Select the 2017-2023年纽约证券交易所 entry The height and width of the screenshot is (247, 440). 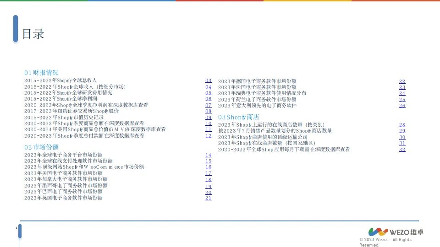71,111
